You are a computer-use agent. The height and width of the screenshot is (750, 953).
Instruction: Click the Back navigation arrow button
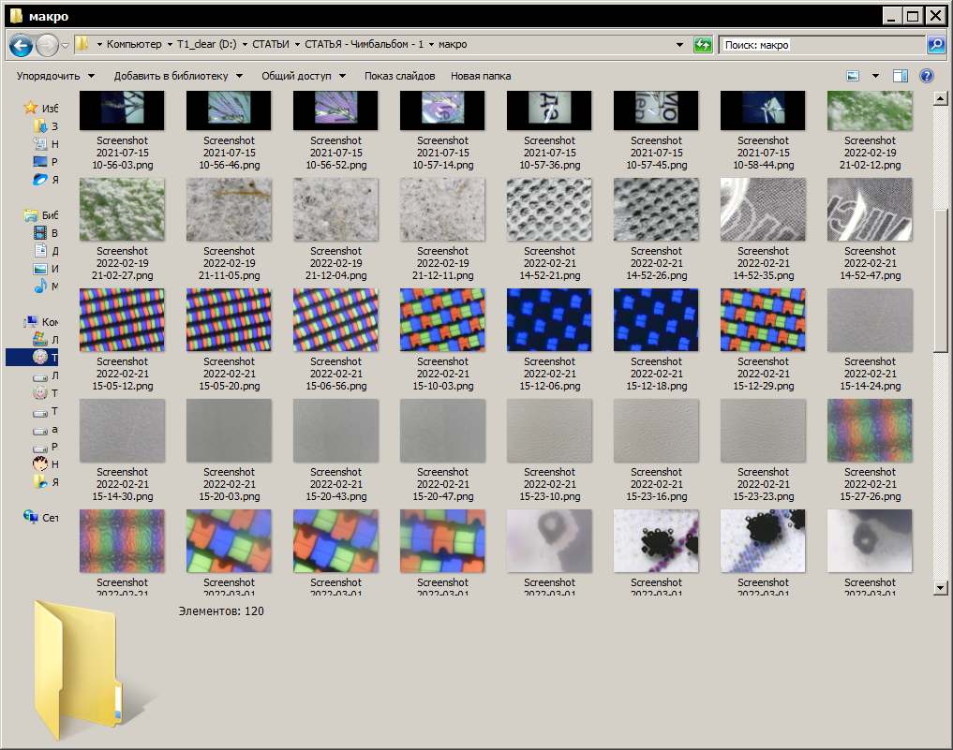21,44
